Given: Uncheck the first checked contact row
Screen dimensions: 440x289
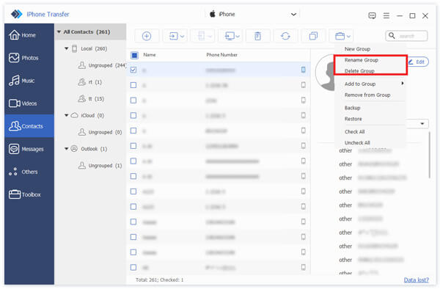Looking at the screenshot, I should pyautogui.click(x=133, y=70).
